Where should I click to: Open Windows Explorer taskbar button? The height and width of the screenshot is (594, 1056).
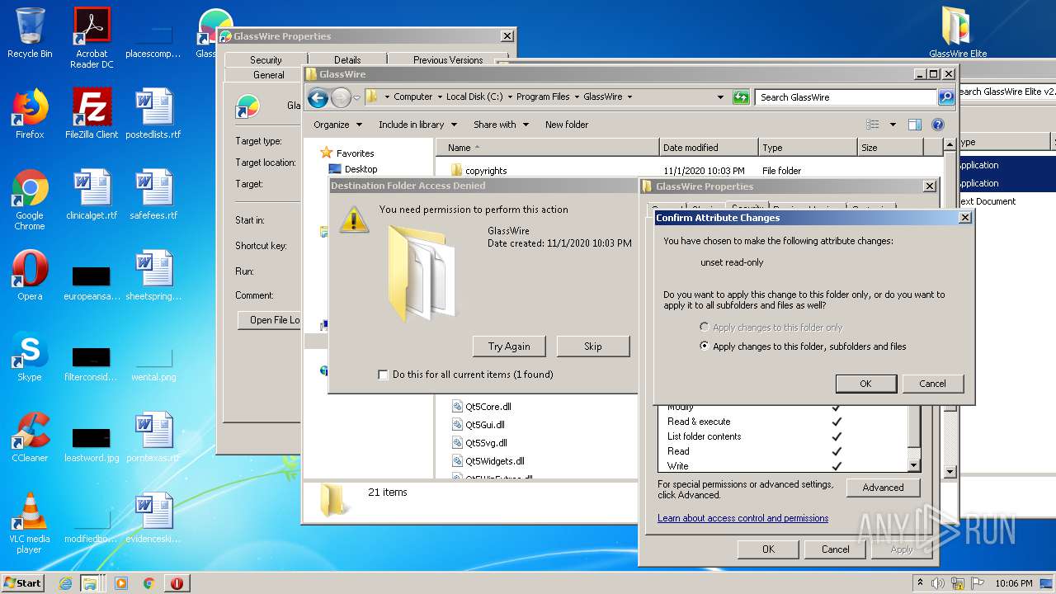[91, 583]
